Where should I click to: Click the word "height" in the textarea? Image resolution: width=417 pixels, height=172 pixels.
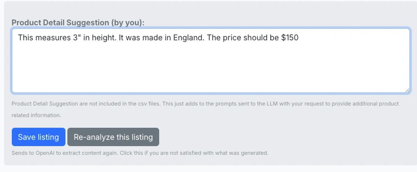(103, 38)
